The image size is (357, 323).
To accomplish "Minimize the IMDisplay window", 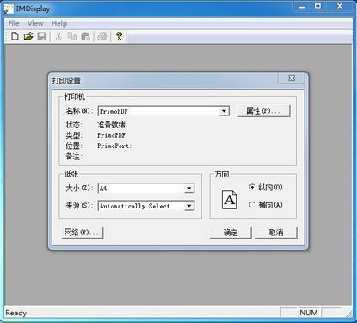I will pos(302,7).
